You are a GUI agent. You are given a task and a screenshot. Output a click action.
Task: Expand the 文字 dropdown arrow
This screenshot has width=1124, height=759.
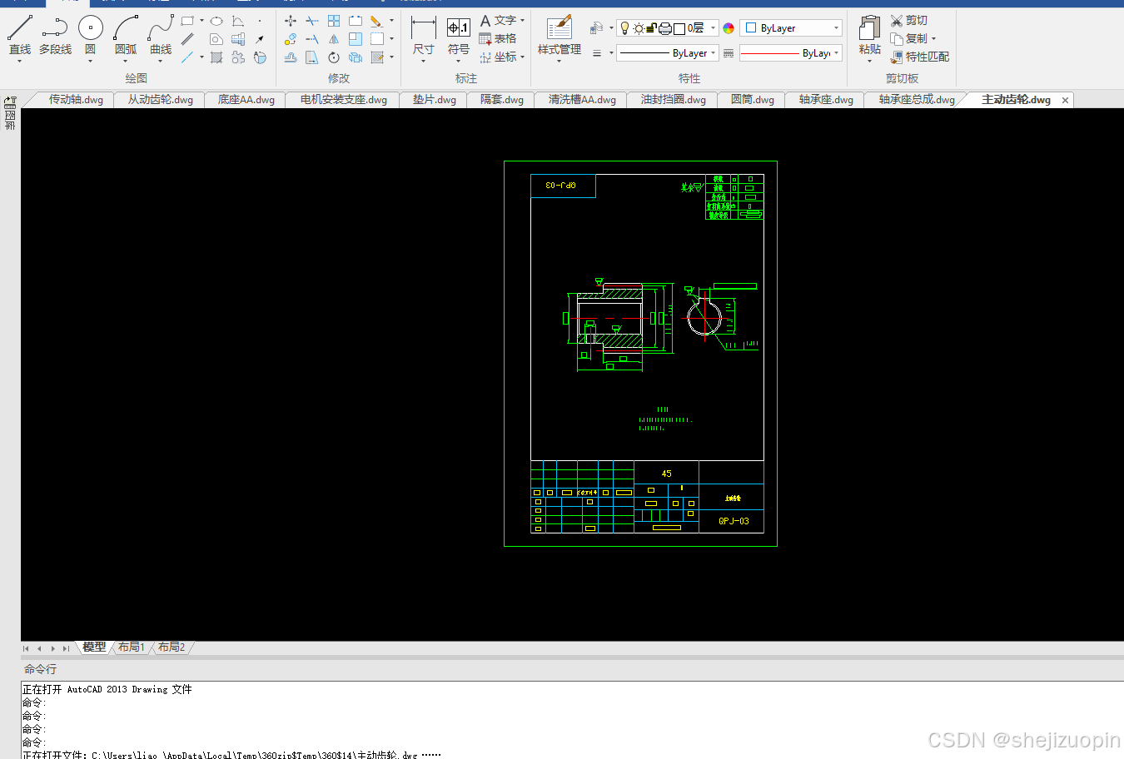tap(523, 21)
